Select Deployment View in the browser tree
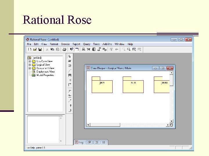Image resolution: width=209 pixels, height=156 pixels. pos(46,72)
